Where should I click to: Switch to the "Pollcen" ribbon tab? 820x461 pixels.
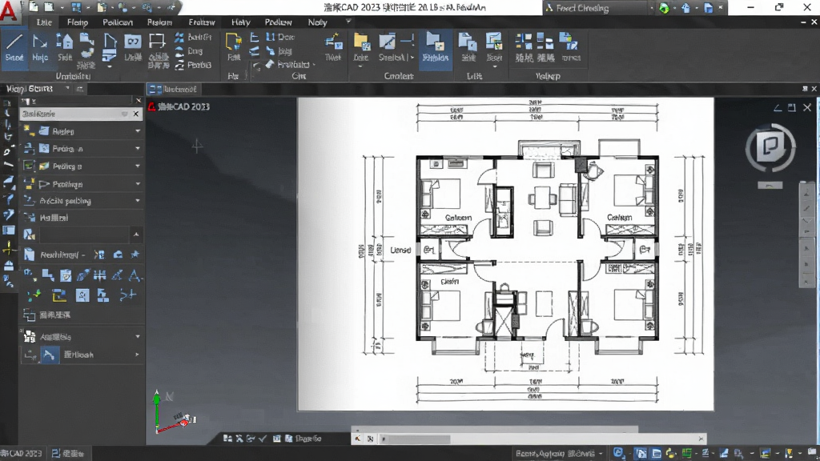[x=117, y=22]
